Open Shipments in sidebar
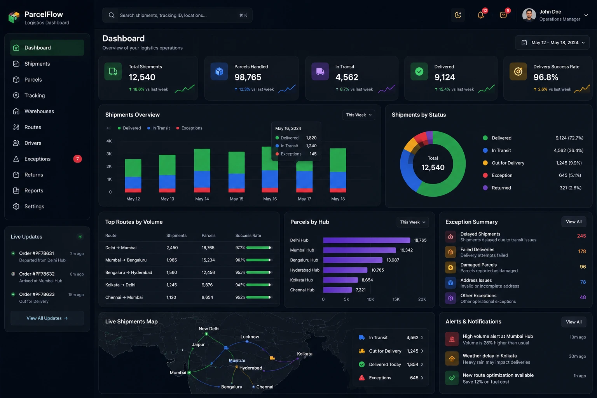 click(47, 64)
